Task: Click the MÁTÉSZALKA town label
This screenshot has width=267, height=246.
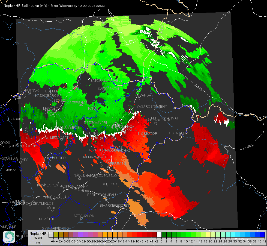Action: click(x=155, y=120)
